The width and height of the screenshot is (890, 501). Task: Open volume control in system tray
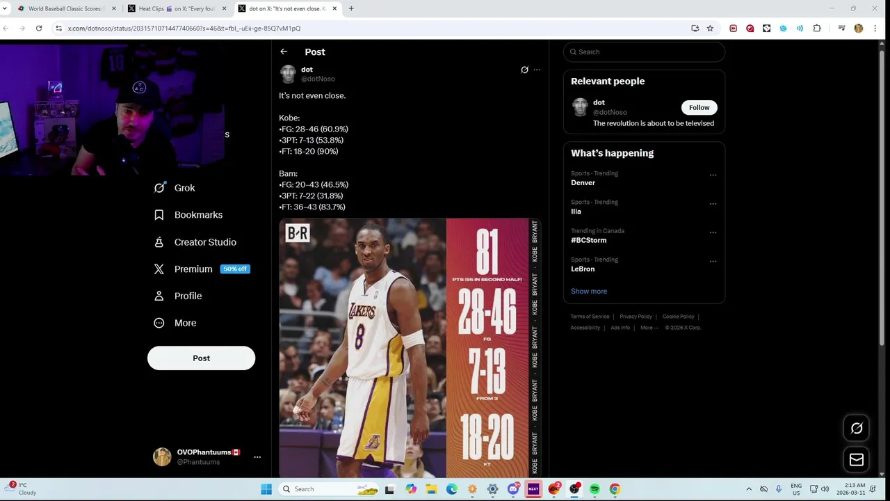(825, 489)
